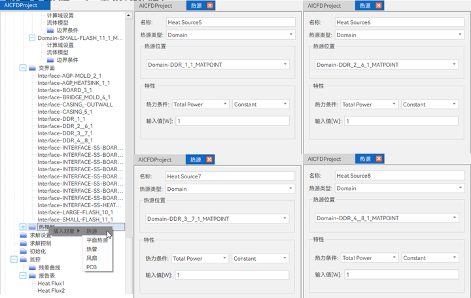Switch to AICFDProject tab above Heat Source7
The image size is (471, 298).
[x=155, y=159]
